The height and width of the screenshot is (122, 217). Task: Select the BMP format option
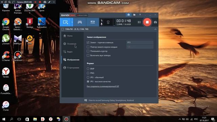coord(88,68)
